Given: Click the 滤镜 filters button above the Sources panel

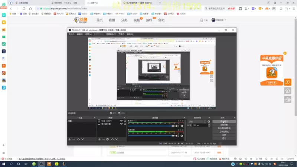Looking at the screenshot, I should pyautogui.click(x=122, y=113).
